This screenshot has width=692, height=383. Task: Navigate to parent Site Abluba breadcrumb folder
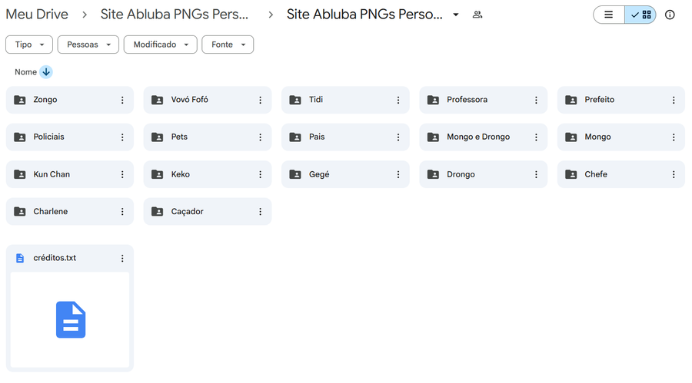pyautogui.click(x=175, y=15)
